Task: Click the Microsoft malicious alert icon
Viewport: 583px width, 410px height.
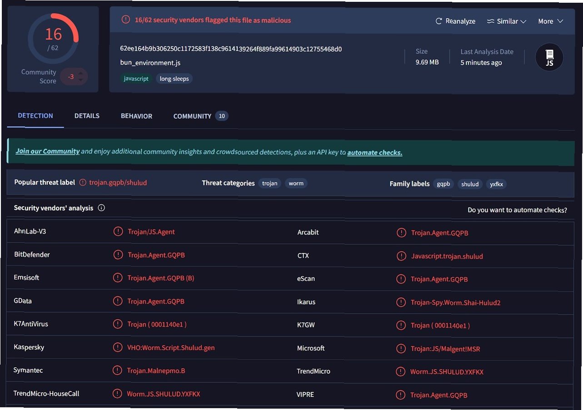Action: point(401,349)
